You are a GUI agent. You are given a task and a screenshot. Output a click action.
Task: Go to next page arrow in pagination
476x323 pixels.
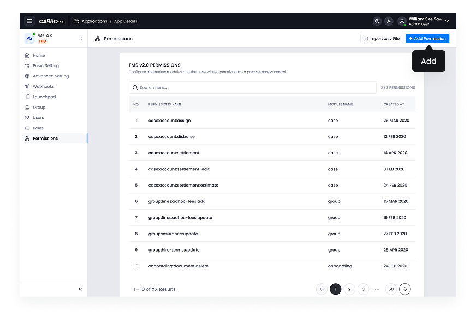point(404,289)
